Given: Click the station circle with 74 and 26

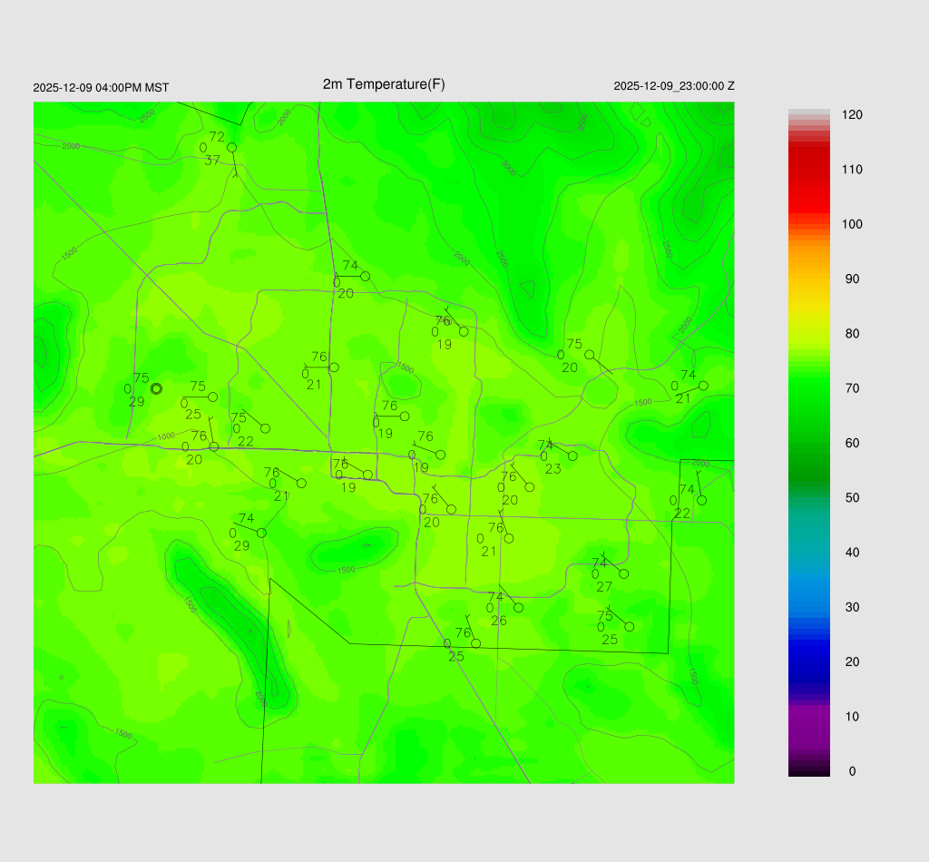Looking at the screenshot, I should [x=518, y=607].
